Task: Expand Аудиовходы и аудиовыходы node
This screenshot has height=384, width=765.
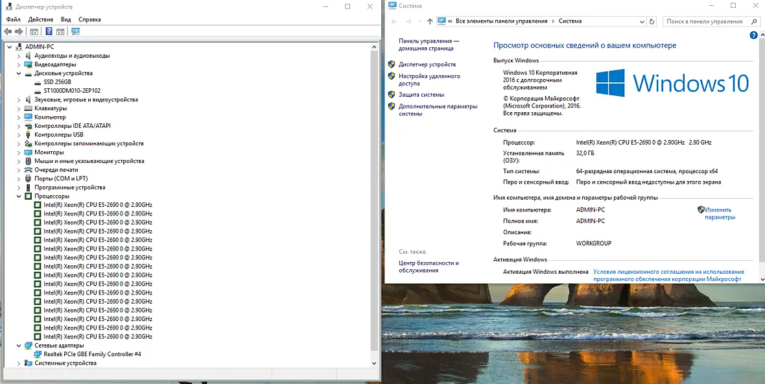Action: (x=19, y=56)
